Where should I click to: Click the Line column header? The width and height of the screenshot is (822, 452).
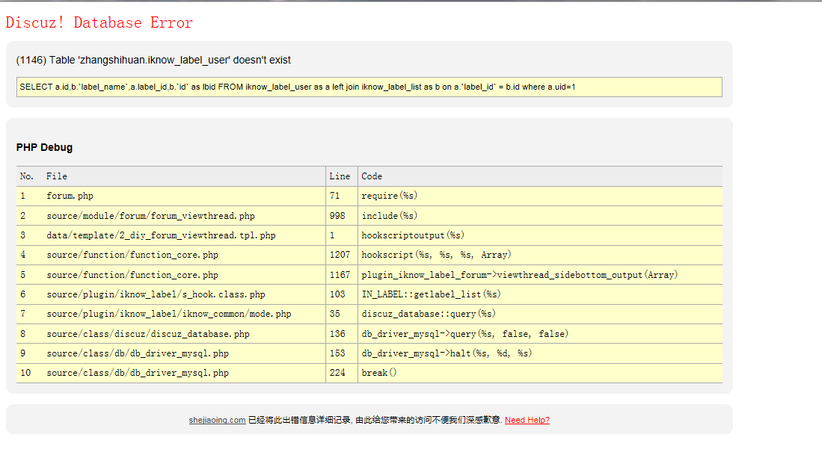[x=340, y=176]
